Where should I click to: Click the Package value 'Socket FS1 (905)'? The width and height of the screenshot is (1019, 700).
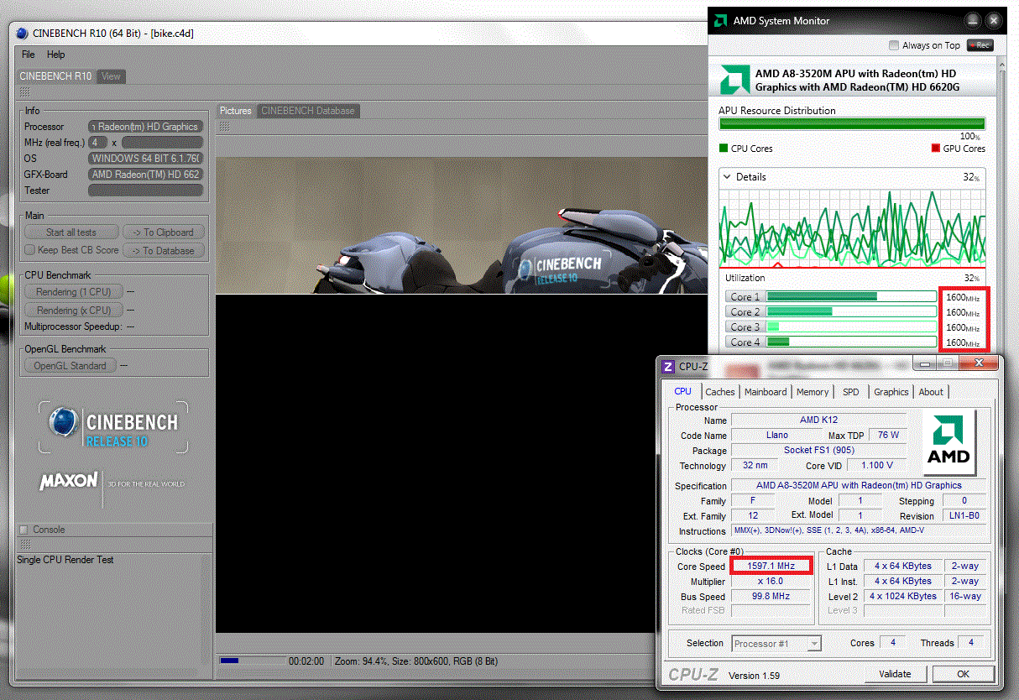(x=818, y=451)
